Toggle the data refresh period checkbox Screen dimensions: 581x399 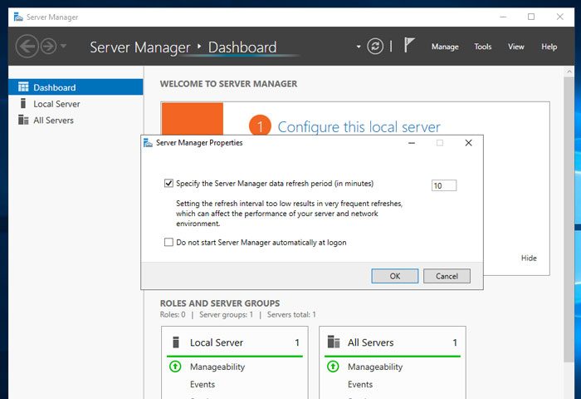(x=169, y=184)
